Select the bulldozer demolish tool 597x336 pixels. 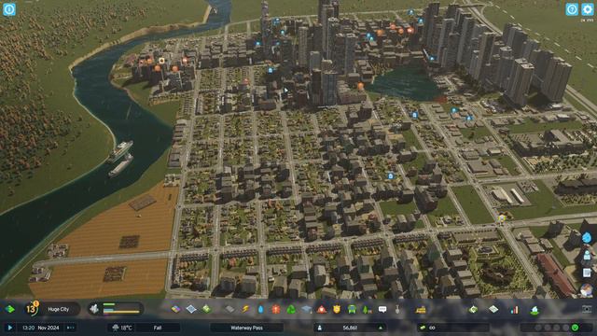[421, 309]
